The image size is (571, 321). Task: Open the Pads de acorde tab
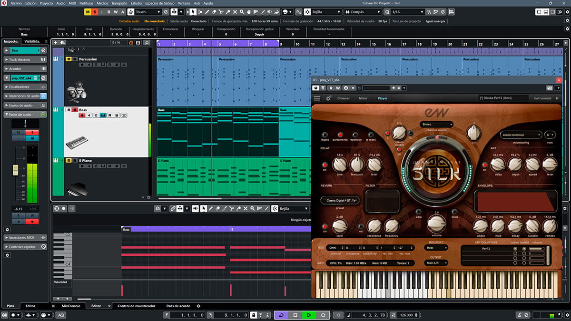coord(178,306)
